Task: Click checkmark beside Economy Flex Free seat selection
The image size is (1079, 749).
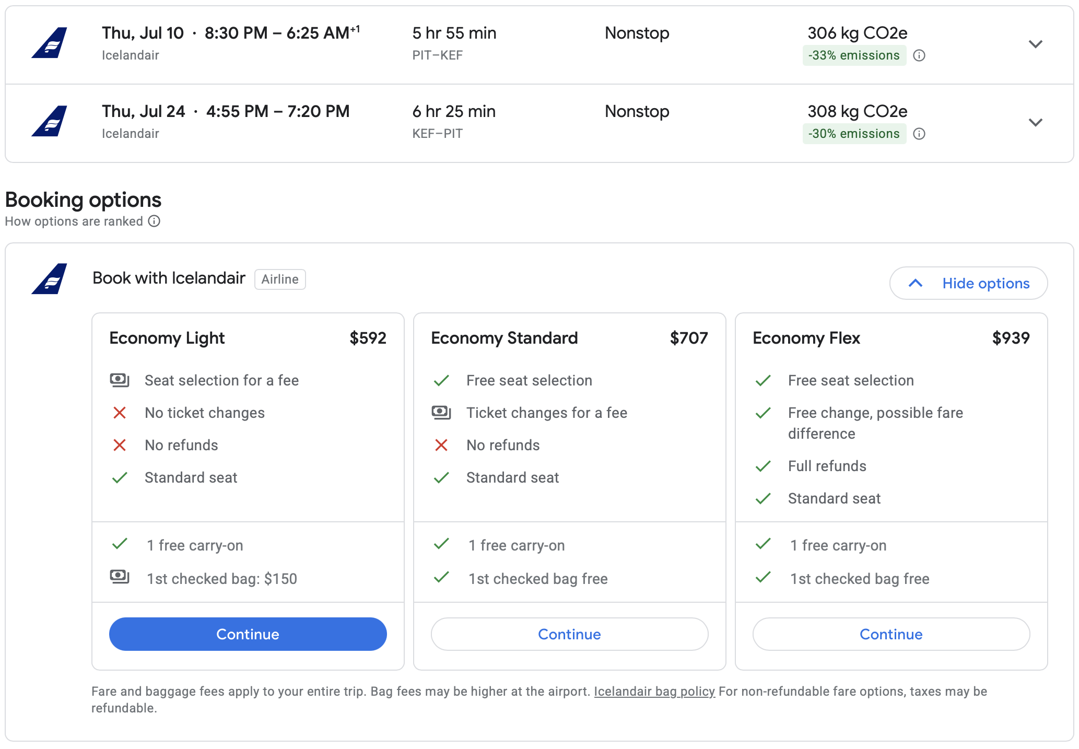Action: [x=763, y=380]
